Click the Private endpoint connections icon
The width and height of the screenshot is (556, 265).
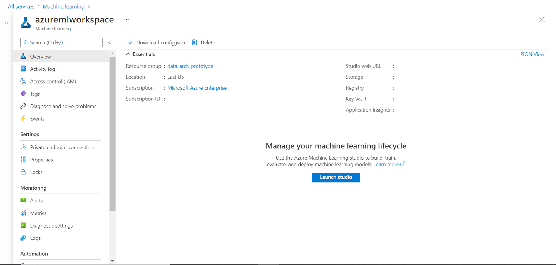tap(23, 147)
